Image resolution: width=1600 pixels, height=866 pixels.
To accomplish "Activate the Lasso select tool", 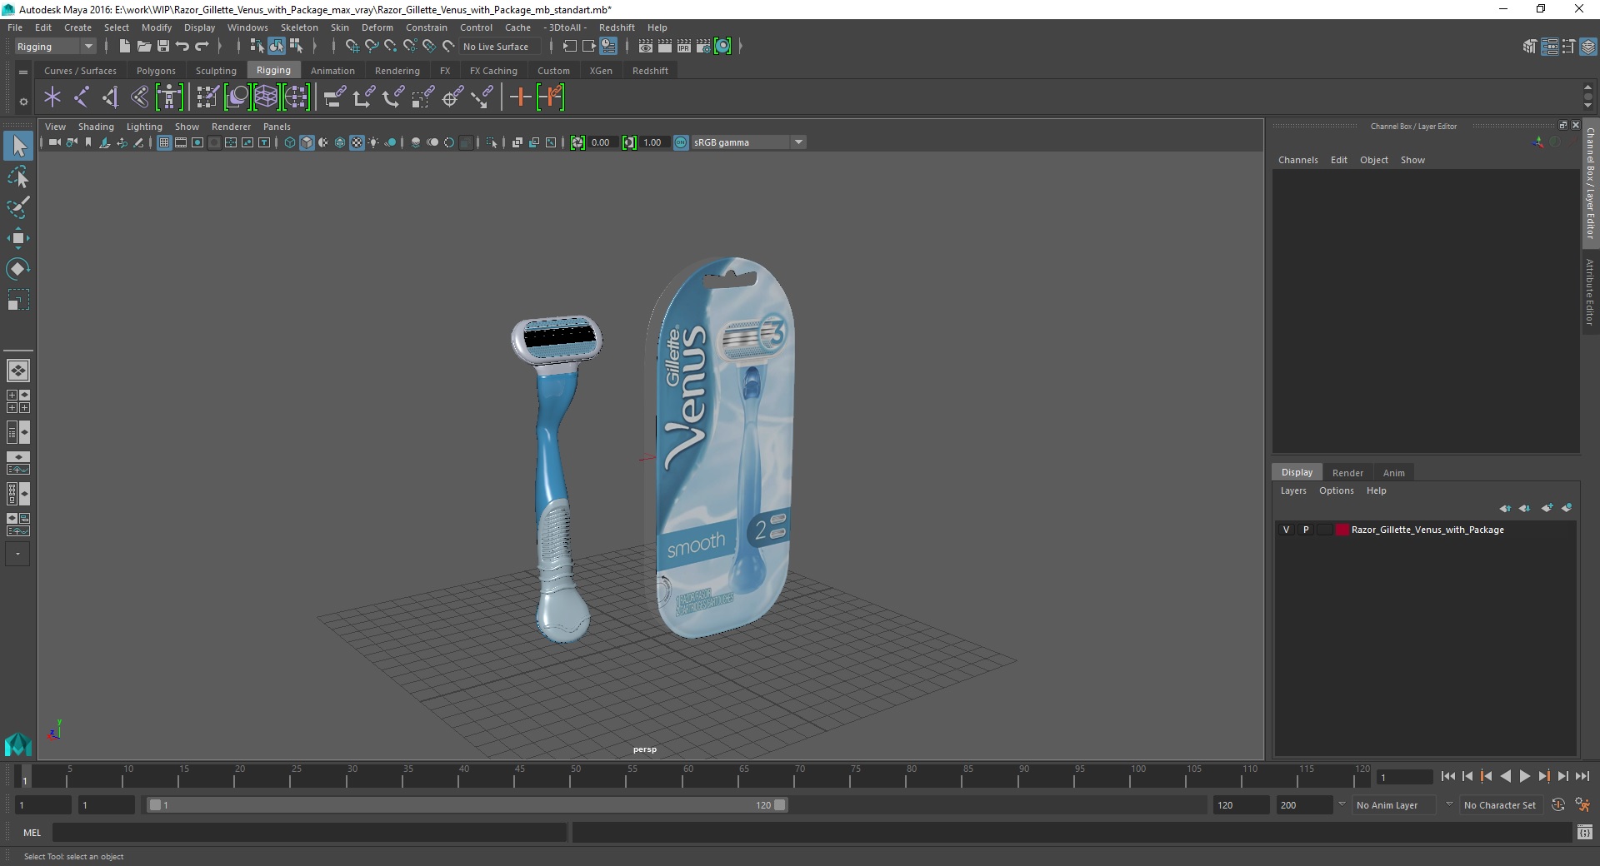I will click(18, 177).
